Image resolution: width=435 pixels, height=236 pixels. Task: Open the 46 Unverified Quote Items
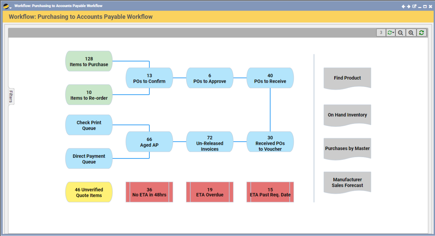pos(88,192)
